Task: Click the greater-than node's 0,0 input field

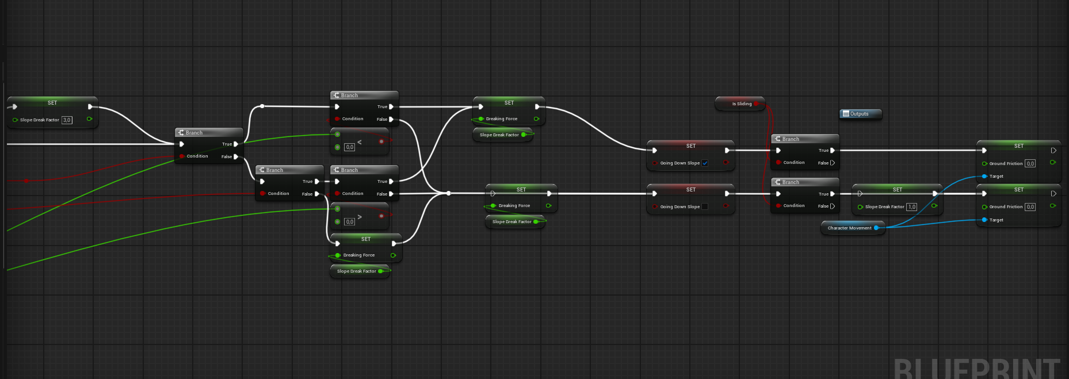Action: tap(349, 222)
